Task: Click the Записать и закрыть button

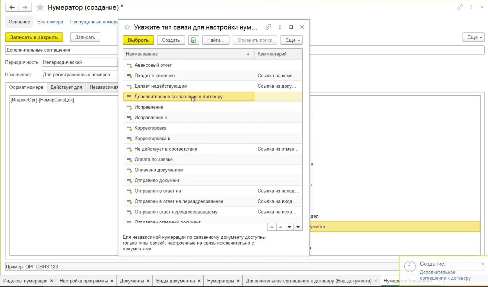Action: [x=34, y=37]
